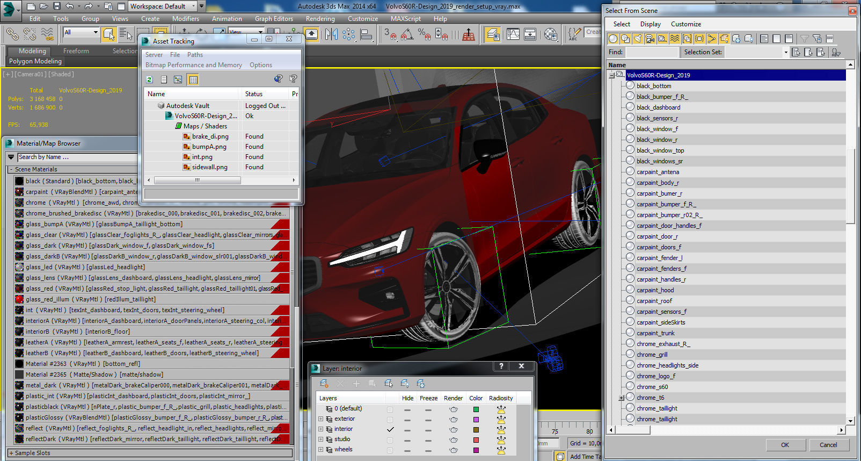Image resolution: width=861 pixels, height=461 pixels.
Task: Expand the studio layer
Action: (x=321, y=440)
